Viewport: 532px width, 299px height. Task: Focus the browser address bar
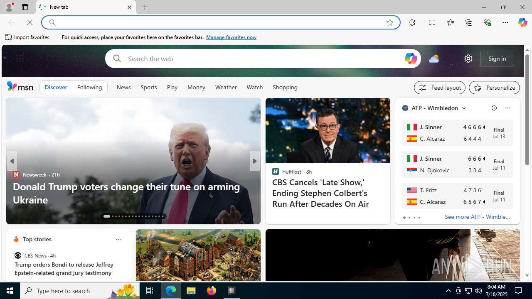(220, 22)
